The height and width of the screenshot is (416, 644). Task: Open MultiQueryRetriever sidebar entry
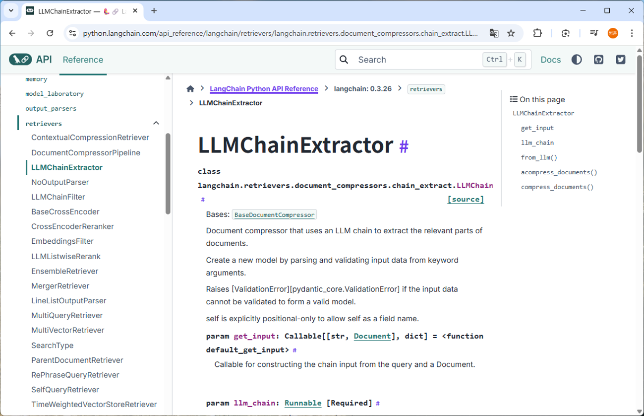pyautogui.click(x=67, y=316)
